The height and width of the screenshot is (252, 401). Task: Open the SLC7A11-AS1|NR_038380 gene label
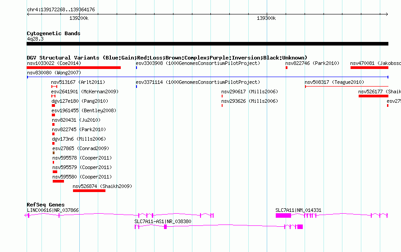click(163, 221)
